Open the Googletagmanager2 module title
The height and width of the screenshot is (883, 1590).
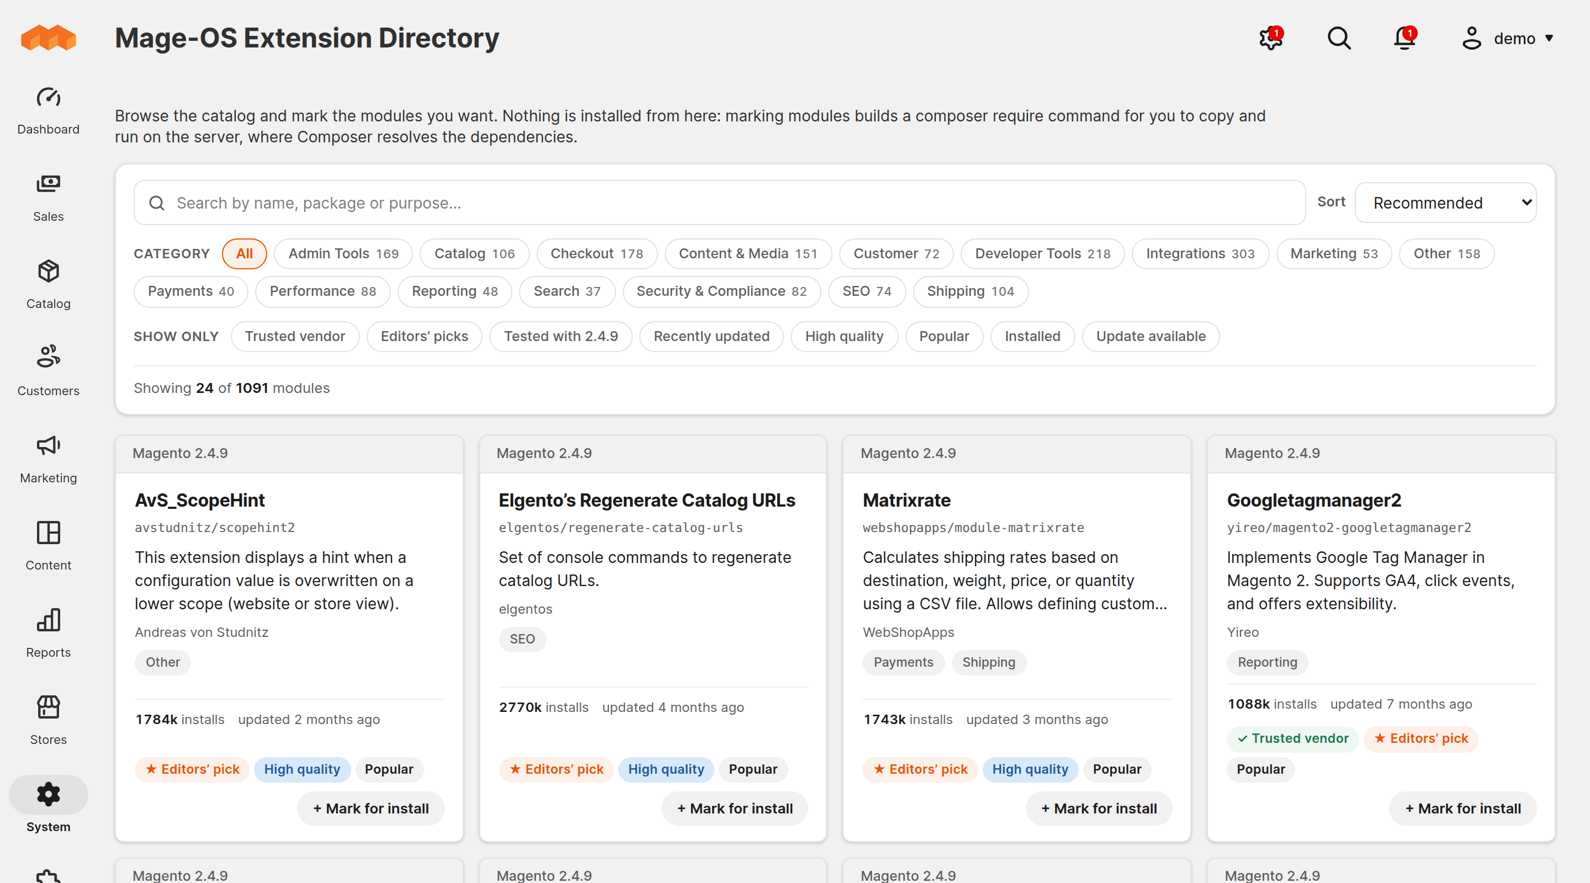pos(1313,500)
